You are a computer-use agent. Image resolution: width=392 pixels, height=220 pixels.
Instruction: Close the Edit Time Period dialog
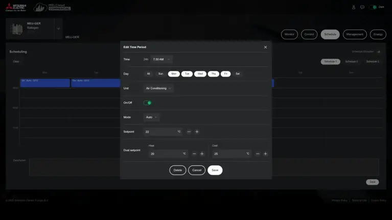point(265,47)
